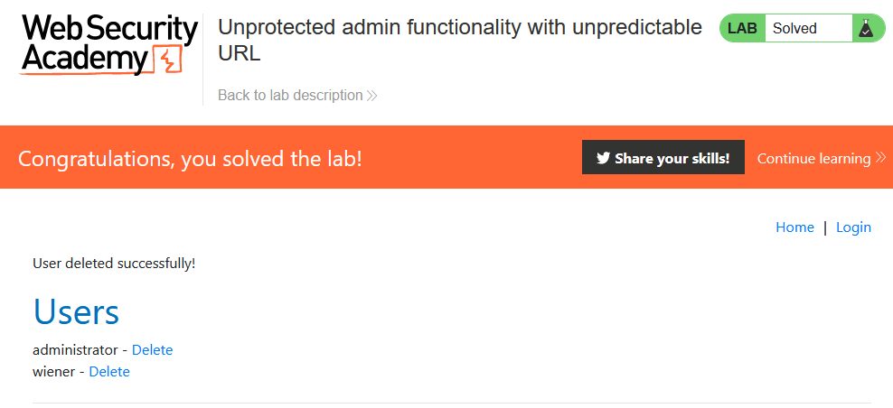This screenshot has height=408, width=893.
Task: Click the orange lightning bolt logo icon
Action: (170, 60)
